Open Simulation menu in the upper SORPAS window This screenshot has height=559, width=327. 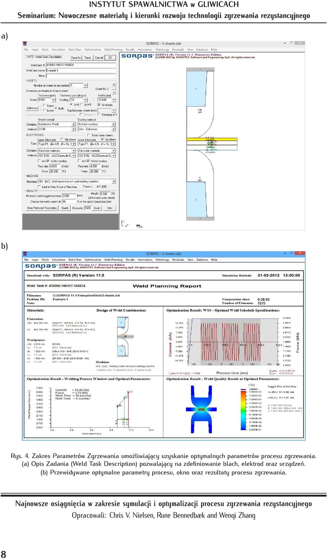[58, 49]
